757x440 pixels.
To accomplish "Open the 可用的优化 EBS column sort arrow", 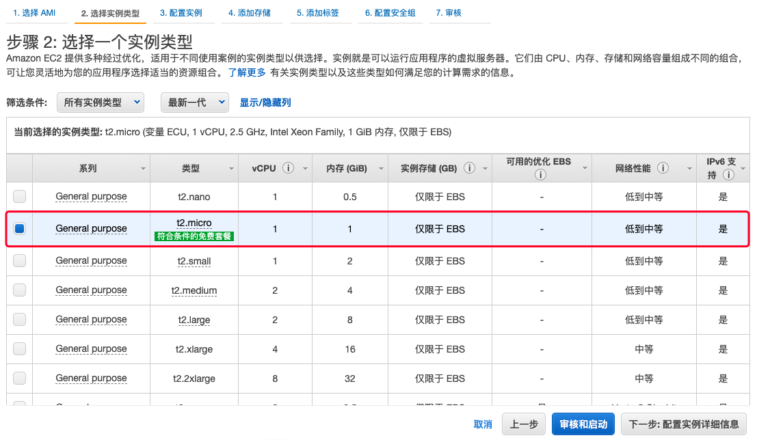I will tap(585, 168).
